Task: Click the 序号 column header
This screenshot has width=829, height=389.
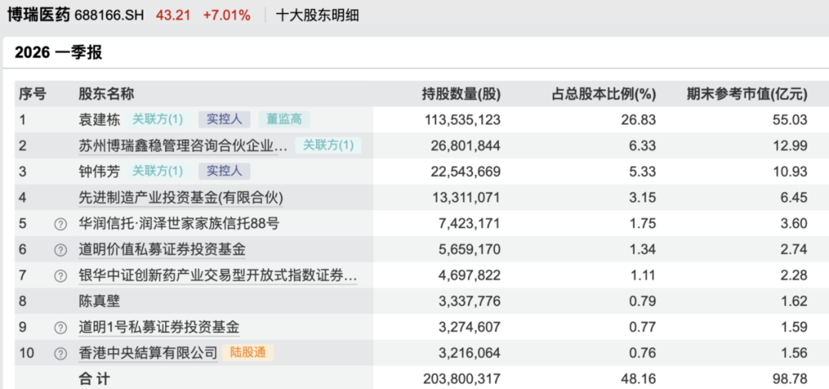Action: (x=33, y=94)
